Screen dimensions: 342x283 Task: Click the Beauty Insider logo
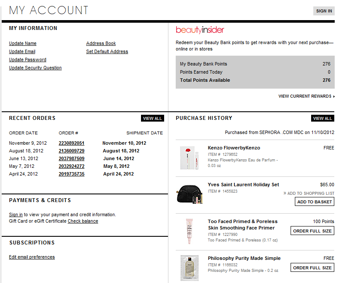(200, 30)
